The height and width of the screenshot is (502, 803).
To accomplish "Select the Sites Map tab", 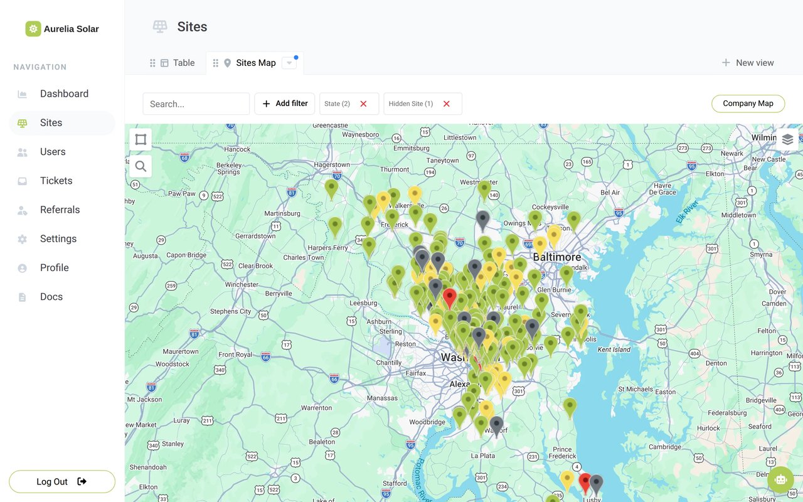I will [x=256, y=63].
